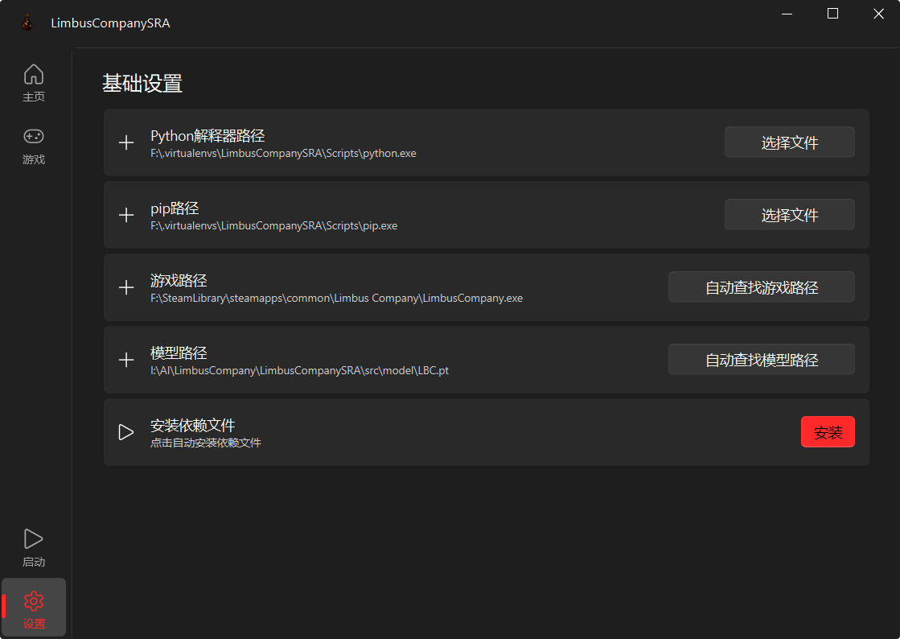
Task: Click the LBC.pt model path text
Action: click(x=299, y=370)
